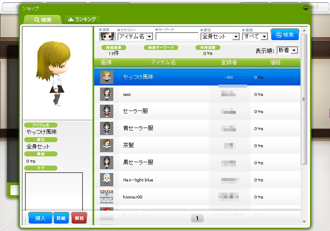Open the 表示順 dropdown showing 新着

pos(287,50)
